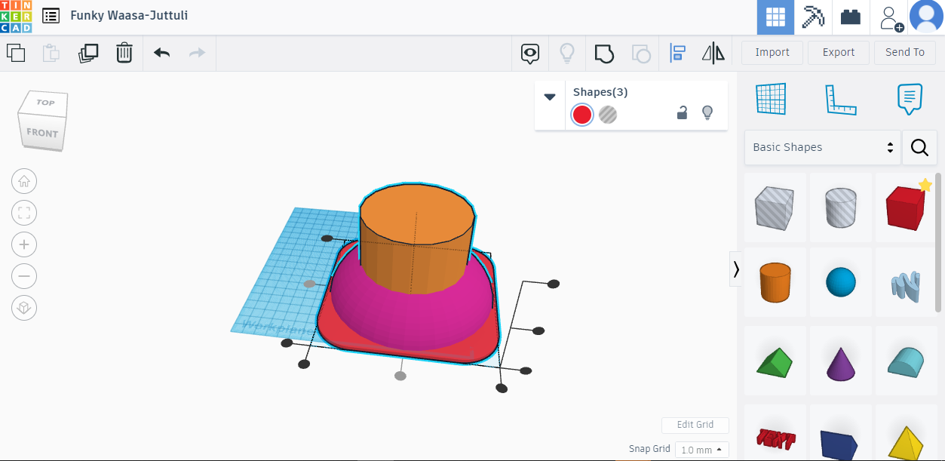Undo the last action

tap(162, 53)
